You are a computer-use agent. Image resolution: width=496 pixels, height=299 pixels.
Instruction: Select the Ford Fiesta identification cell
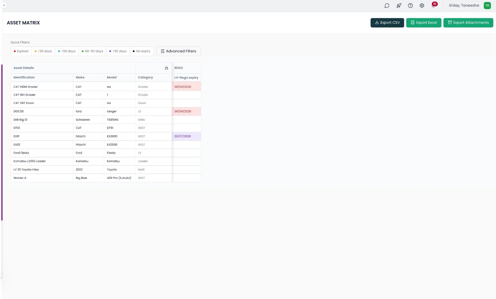42,153
